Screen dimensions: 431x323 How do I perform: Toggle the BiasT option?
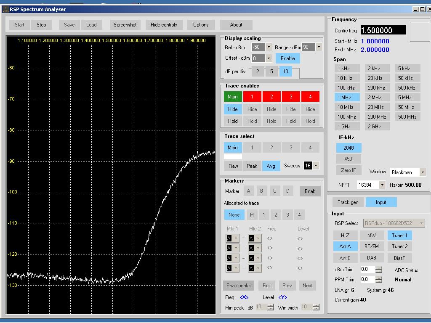tap(400, 258)
